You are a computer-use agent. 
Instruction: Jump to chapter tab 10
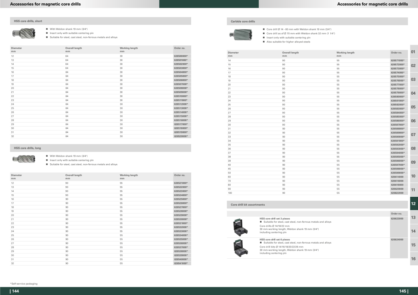(x=414, y=176)
